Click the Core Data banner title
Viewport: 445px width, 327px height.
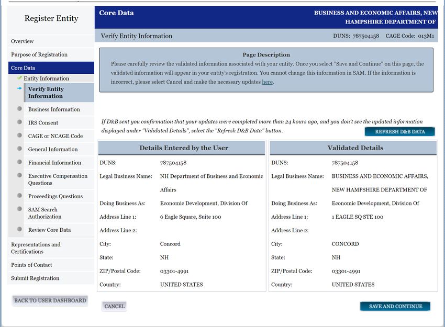116,13
